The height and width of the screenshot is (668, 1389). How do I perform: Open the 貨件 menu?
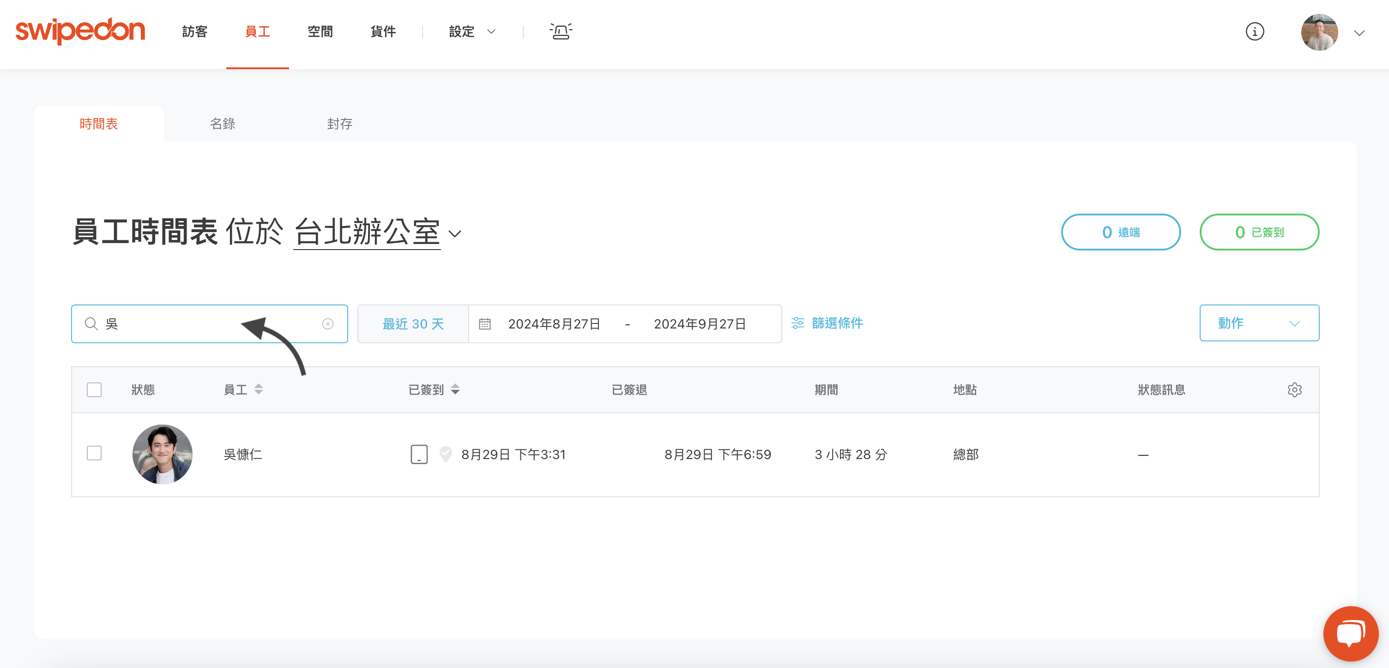[x=383, y=31]
